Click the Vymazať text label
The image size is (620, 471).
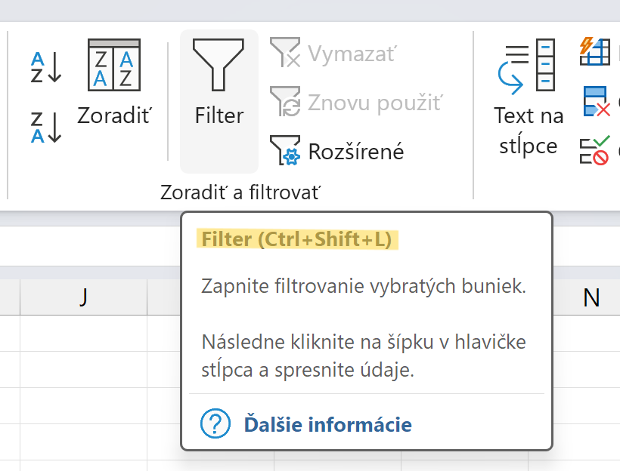[352, 54]
